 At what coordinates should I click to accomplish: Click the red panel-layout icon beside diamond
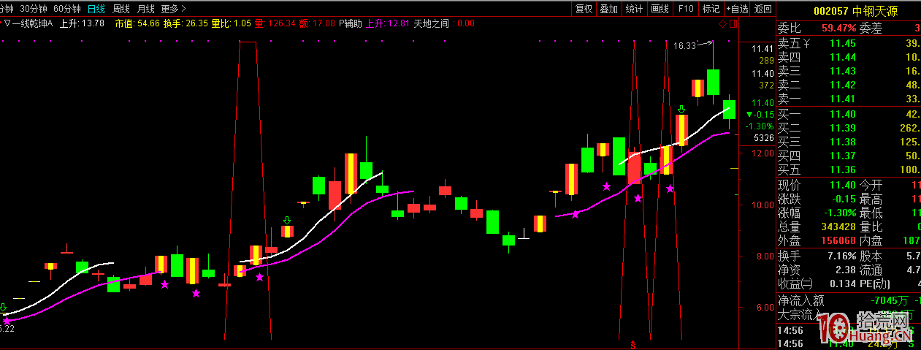[733, 23]
